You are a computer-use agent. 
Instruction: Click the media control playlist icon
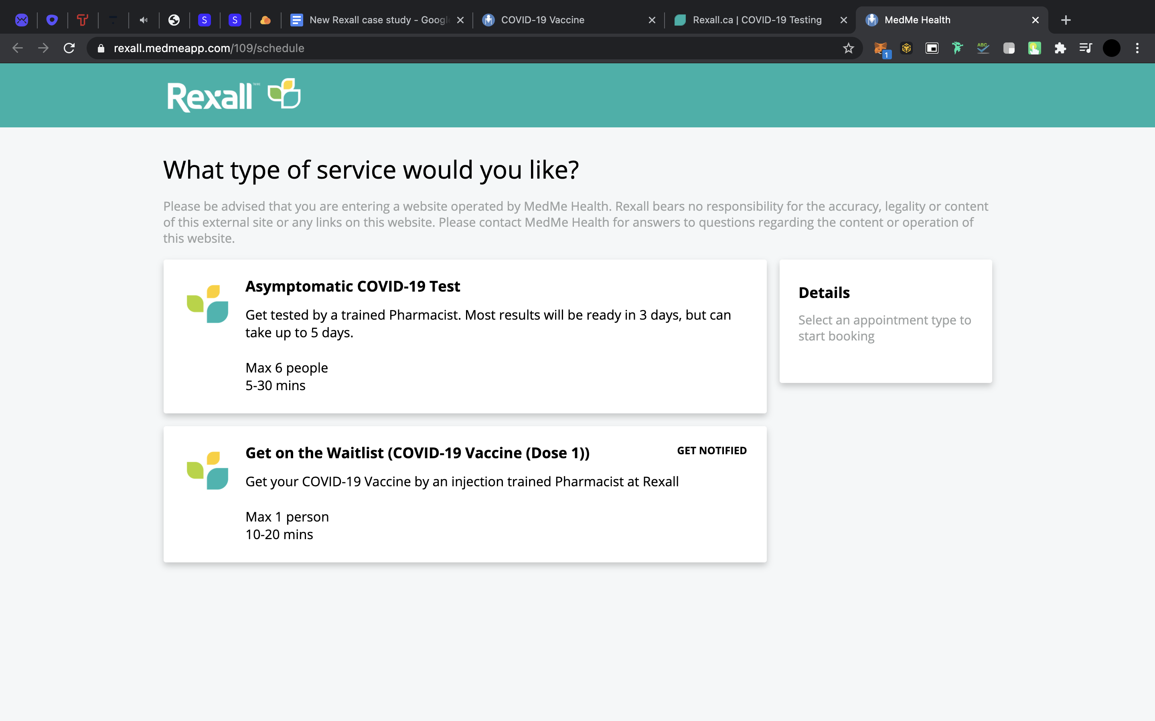point(1085,48)
